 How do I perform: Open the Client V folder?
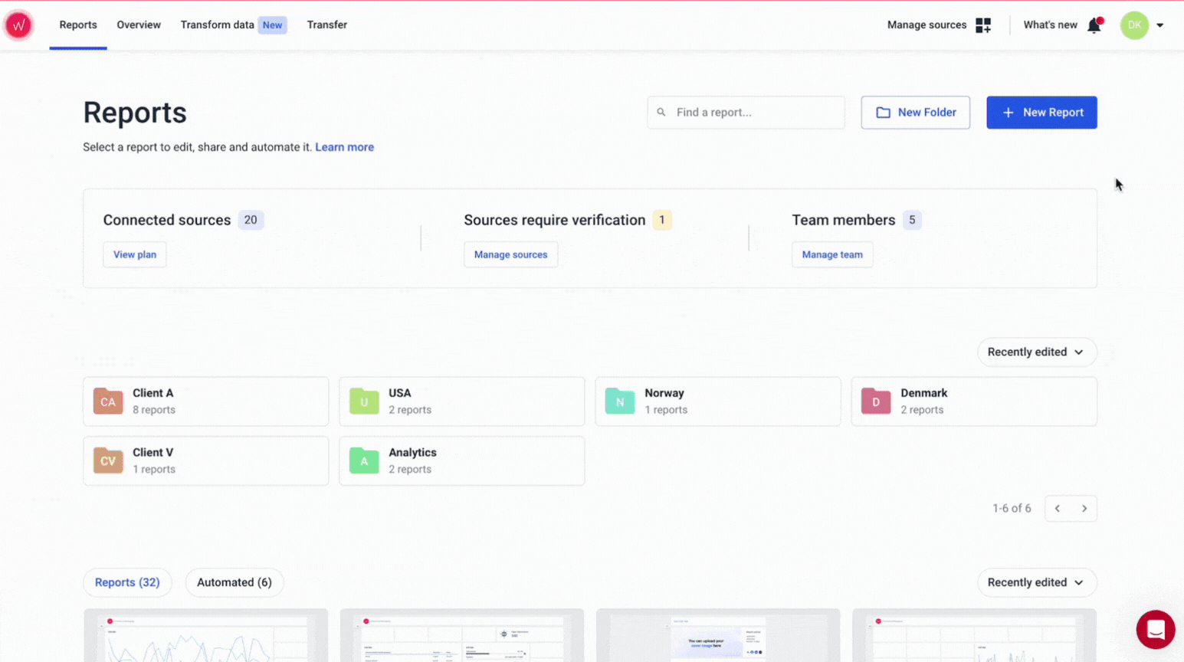(205, 460)
